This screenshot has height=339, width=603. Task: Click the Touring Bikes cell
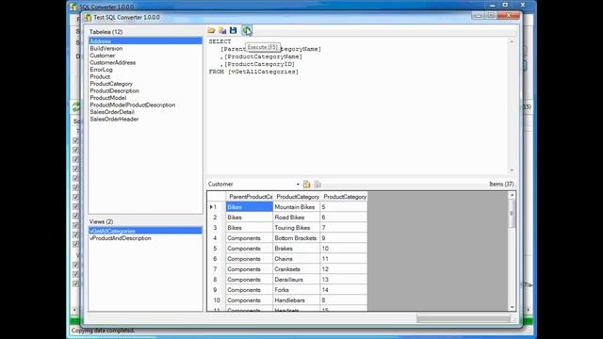(297, 228)
